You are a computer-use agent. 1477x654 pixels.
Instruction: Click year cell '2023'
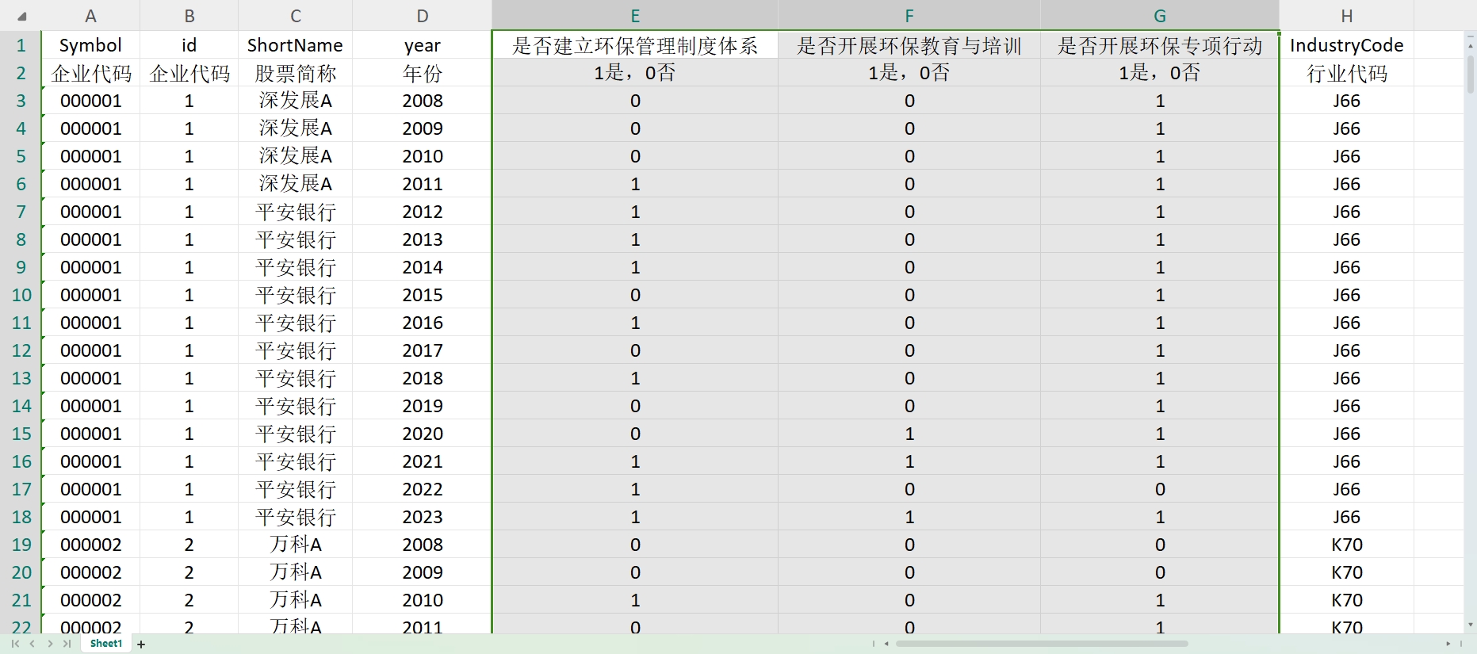click(x=423, y=517)
